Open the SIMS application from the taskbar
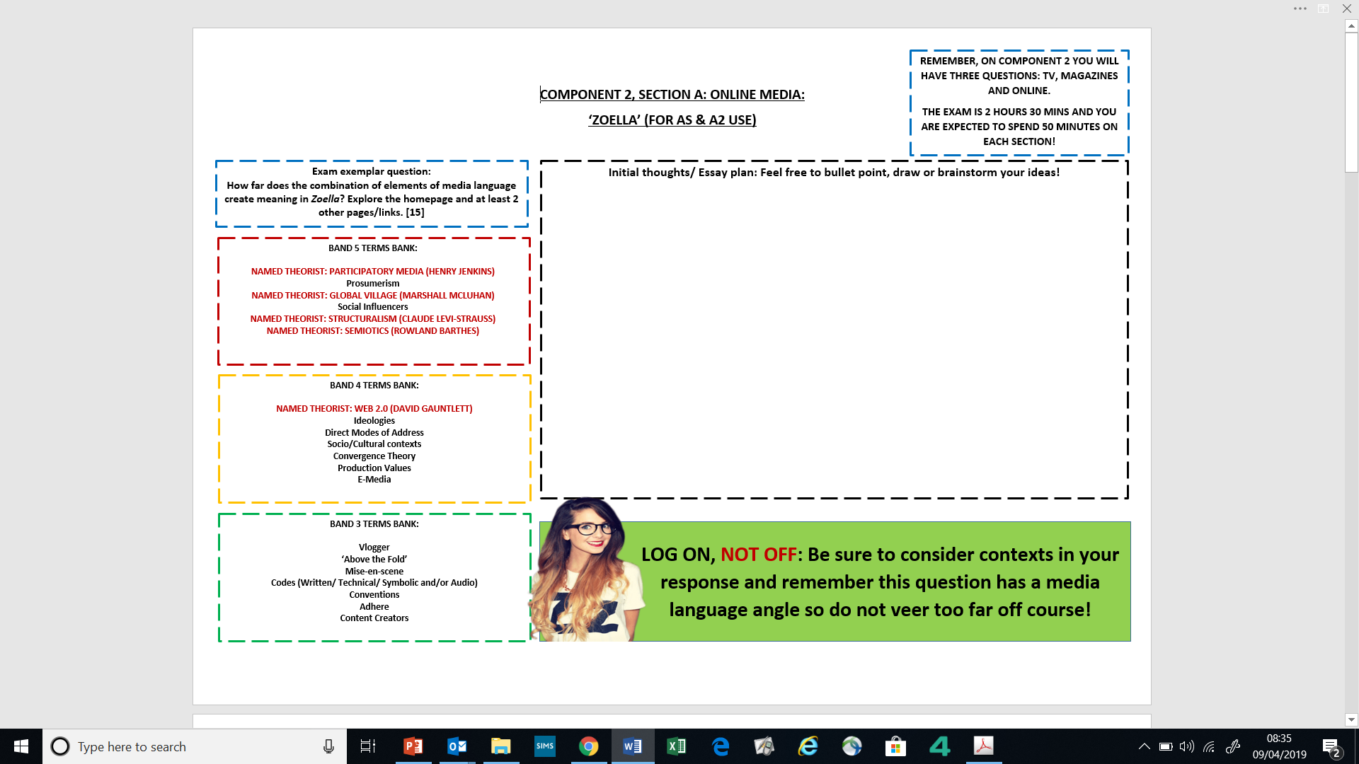 [x=545, y=746]
